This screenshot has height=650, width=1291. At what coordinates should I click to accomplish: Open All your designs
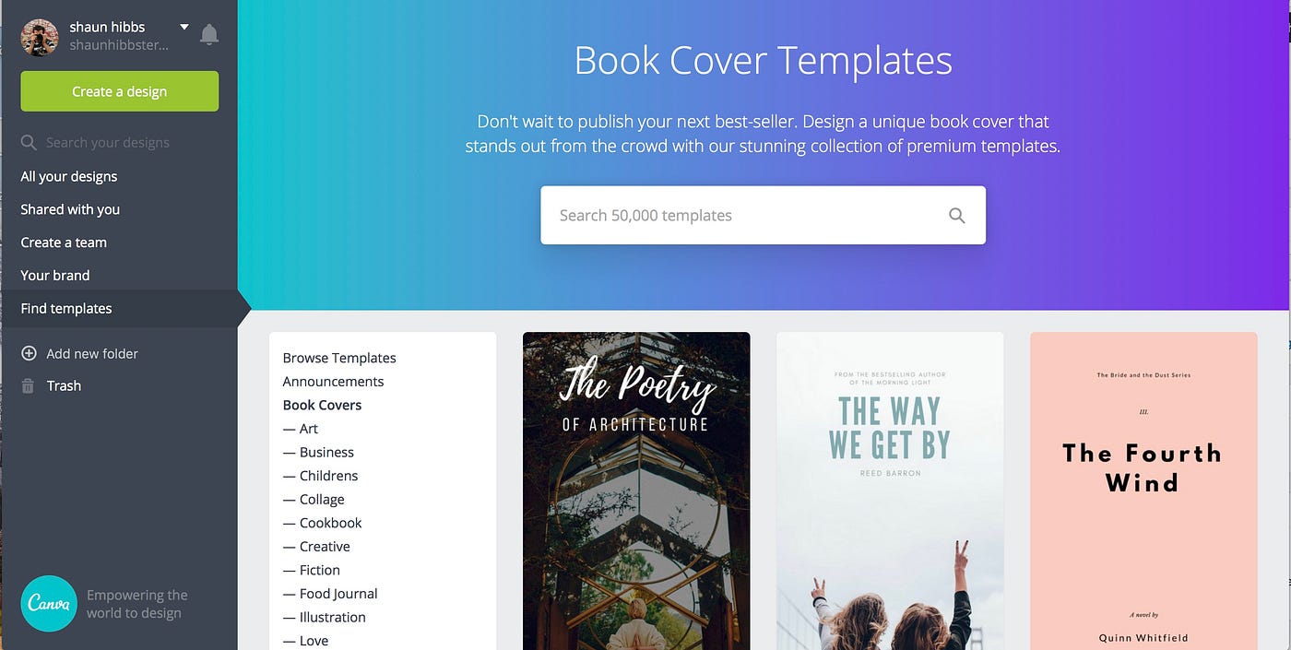coord(69,176)
